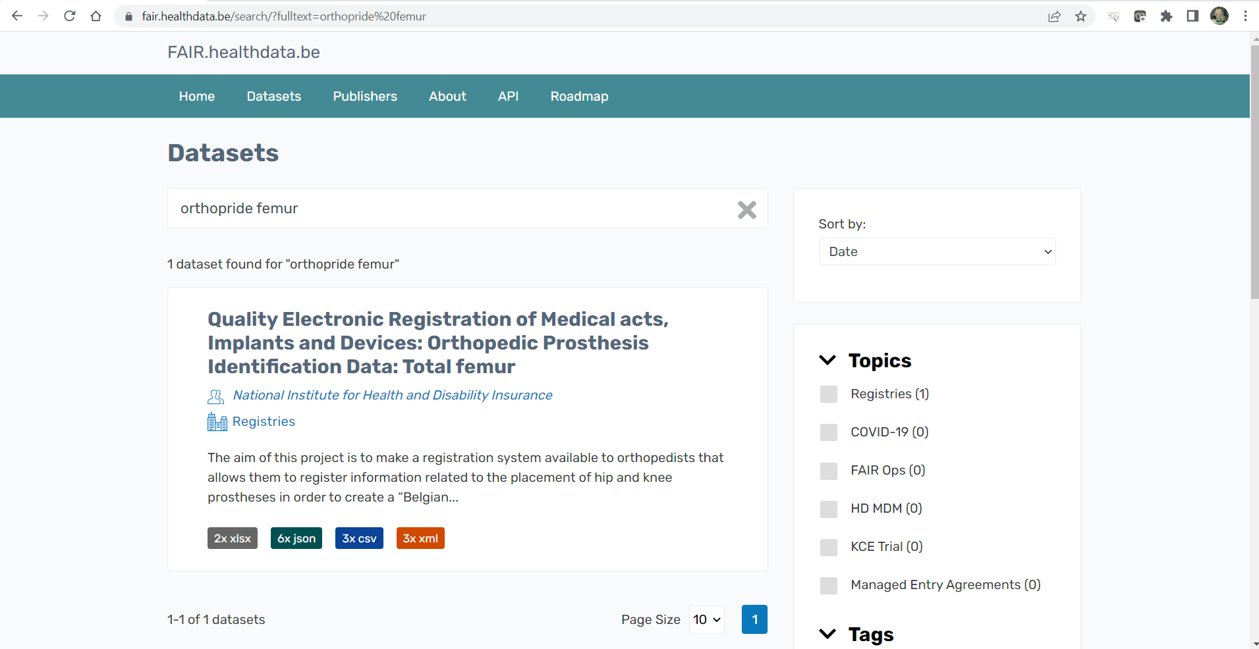
Task: Bookmark this page with star icon
Action: tap(1080, 16)
